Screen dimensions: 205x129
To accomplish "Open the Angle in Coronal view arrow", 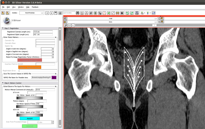I will tap(53, 54).
